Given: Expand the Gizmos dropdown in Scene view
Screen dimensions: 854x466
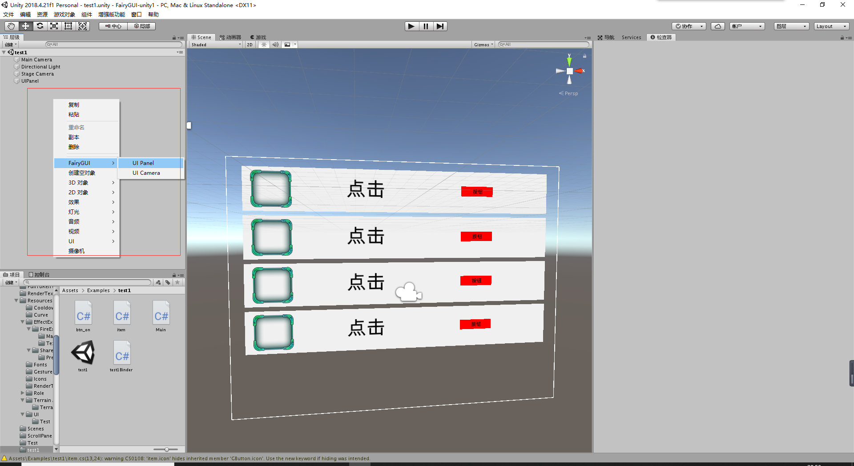Looking at the screenshot, I should click(x=483, y=44).
